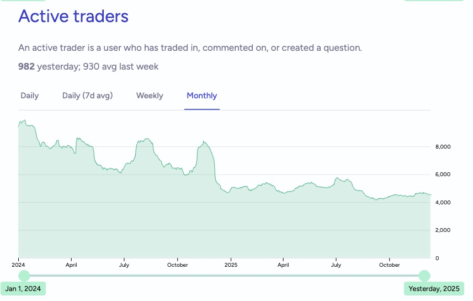
Task: Select the Weekly tab
Action: [x=150, y=96]
